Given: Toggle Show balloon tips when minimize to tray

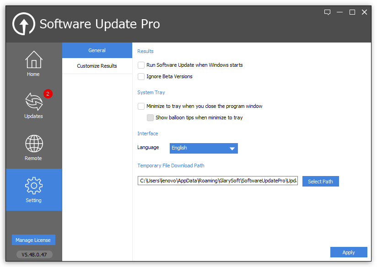Looking at the screenshot, I should point(150,118).
